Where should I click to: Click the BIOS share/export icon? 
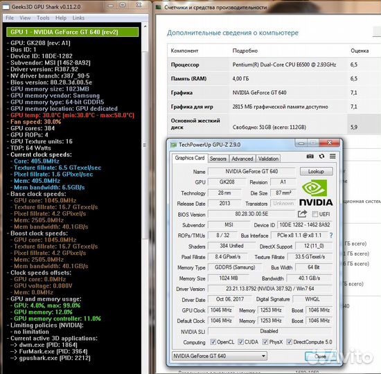(x=302, y=214)
